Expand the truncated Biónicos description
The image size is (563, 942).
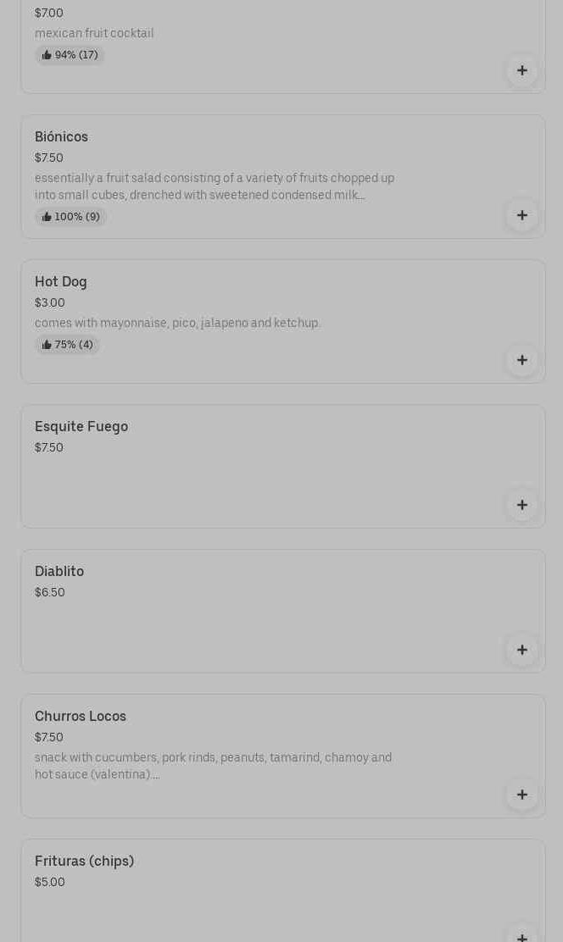click(x=215, y=187)
